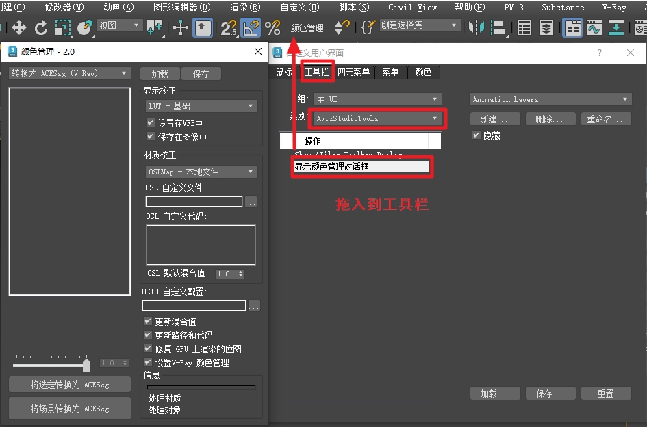
Task: Toggle 设置V-Ray 颜色管理 checkbox
Action: click(x=148, y=362)
